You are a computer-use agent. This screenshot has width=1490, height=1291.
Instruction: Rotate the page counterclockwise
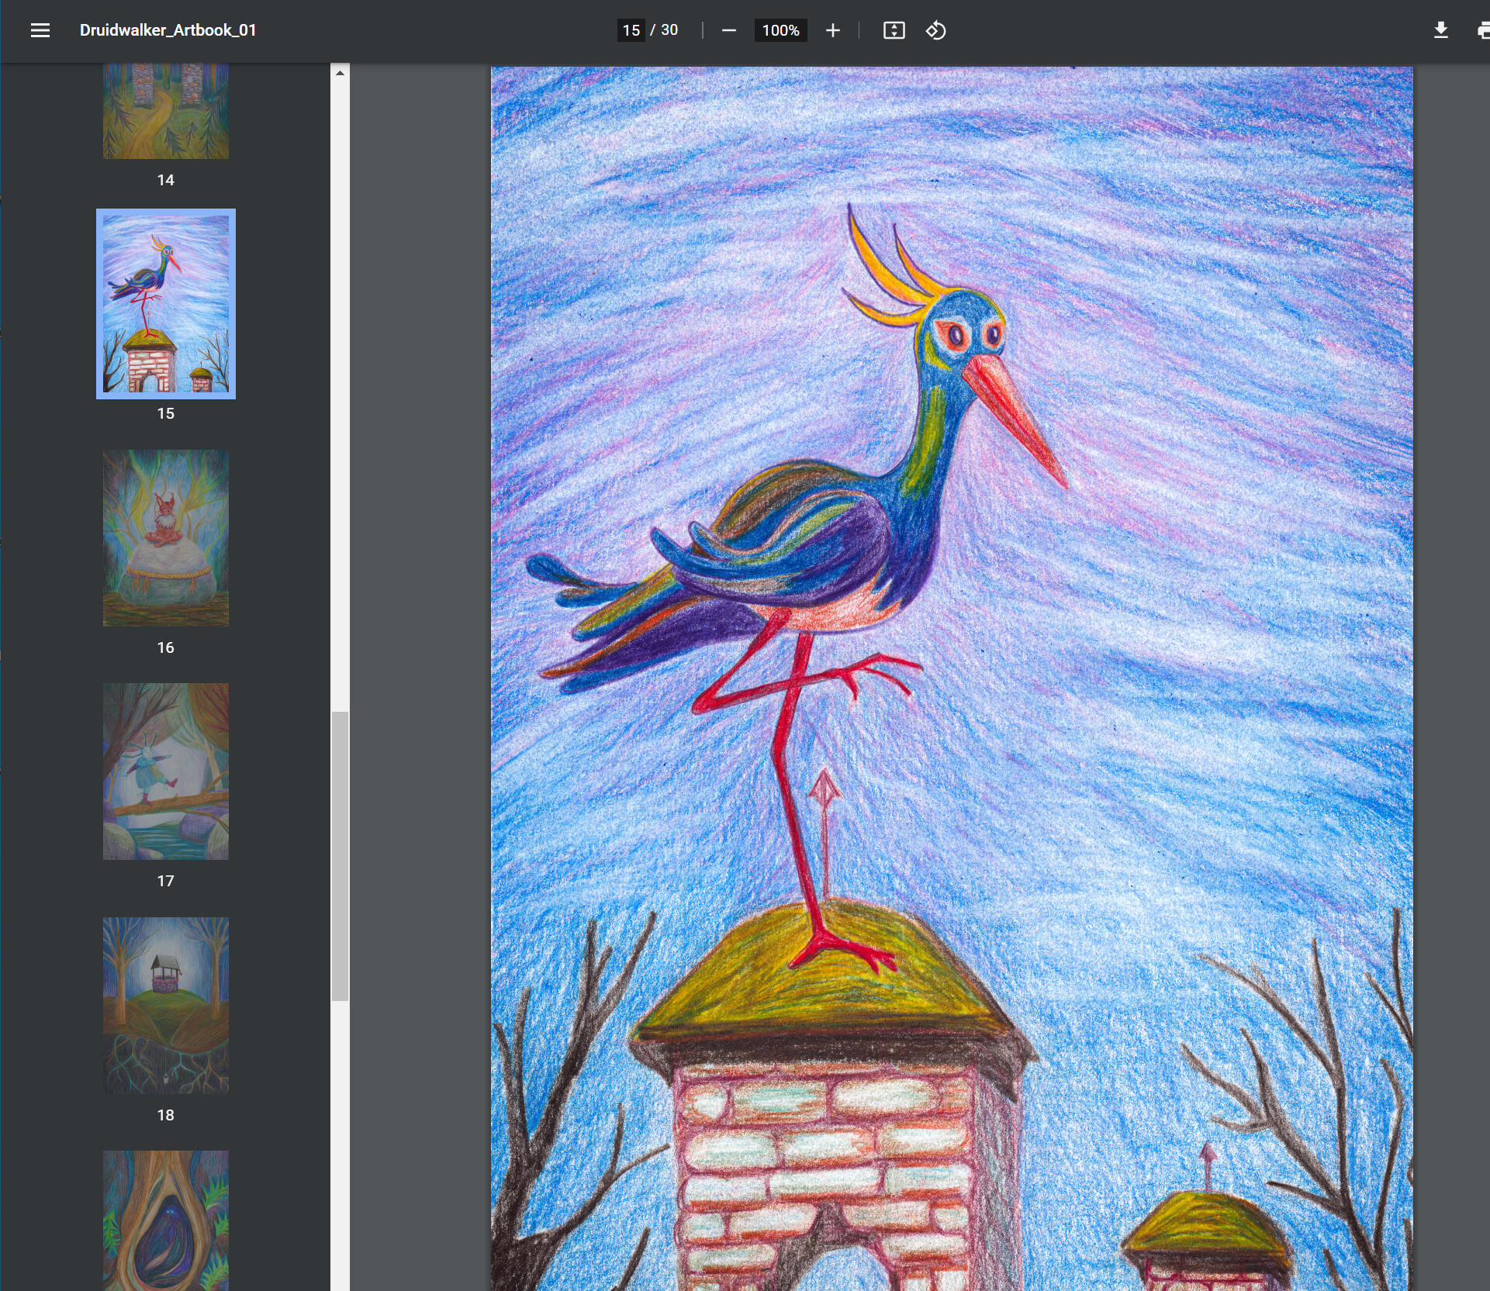[x=935, y=30]
